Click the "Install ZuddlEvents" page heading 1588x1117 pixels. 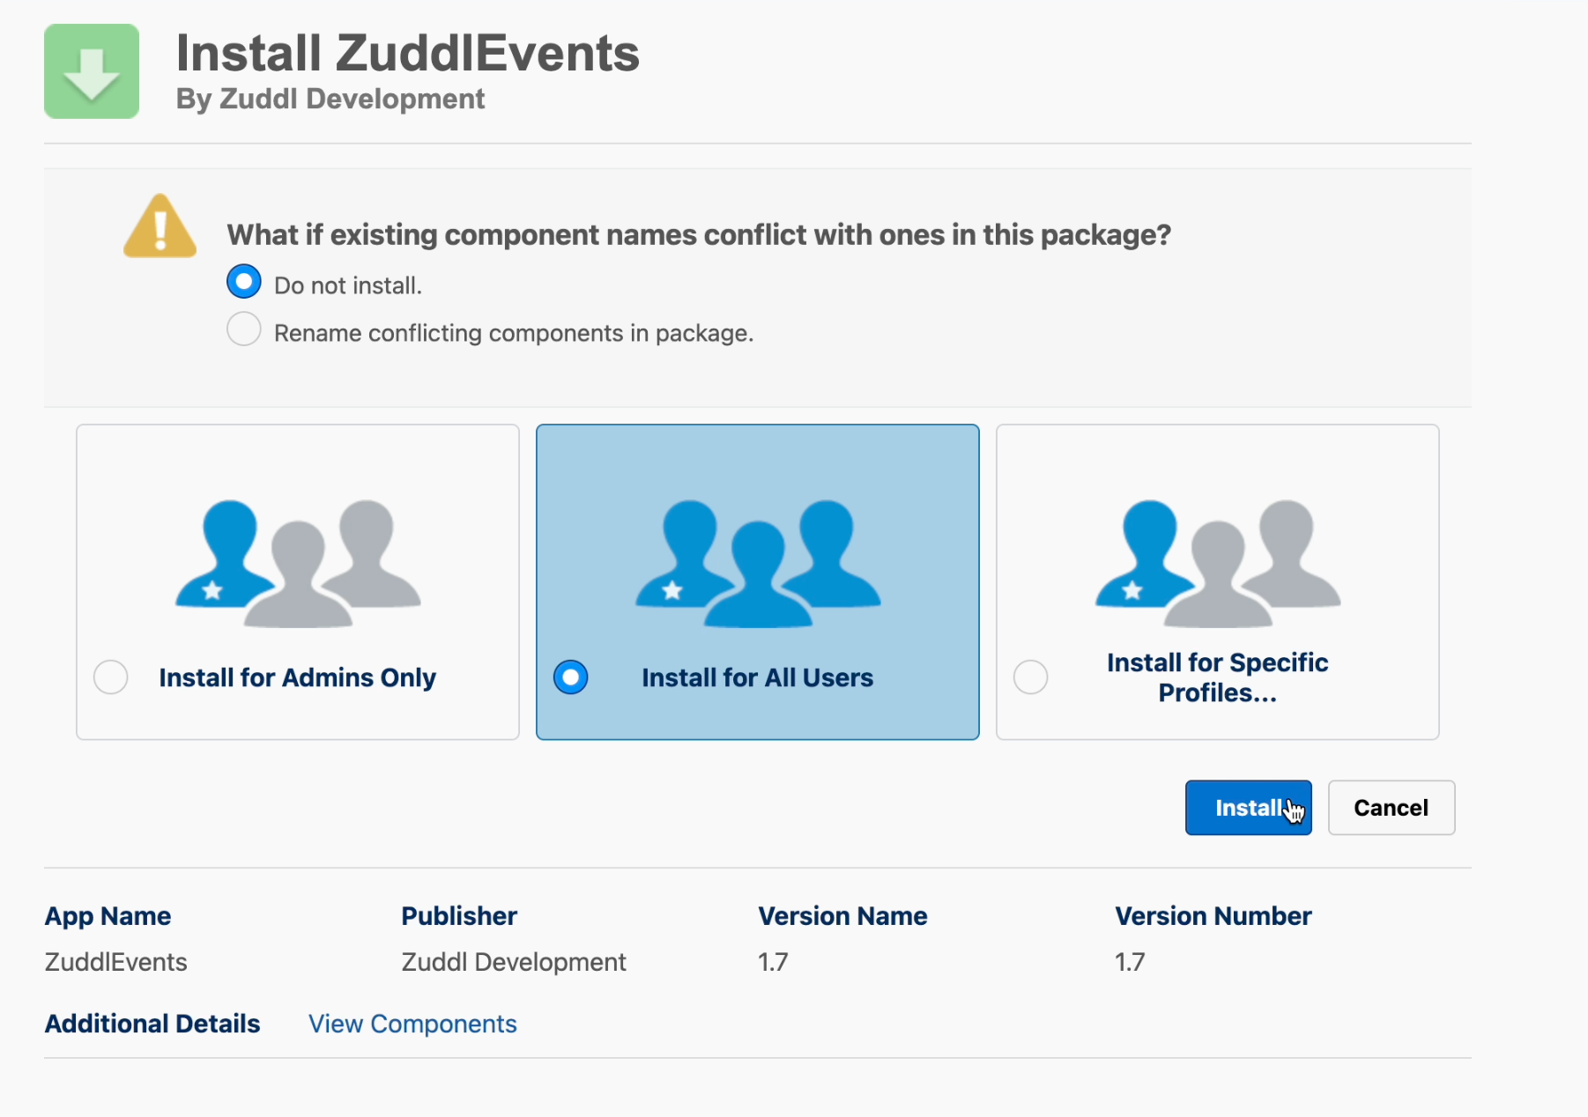point(408,53)
